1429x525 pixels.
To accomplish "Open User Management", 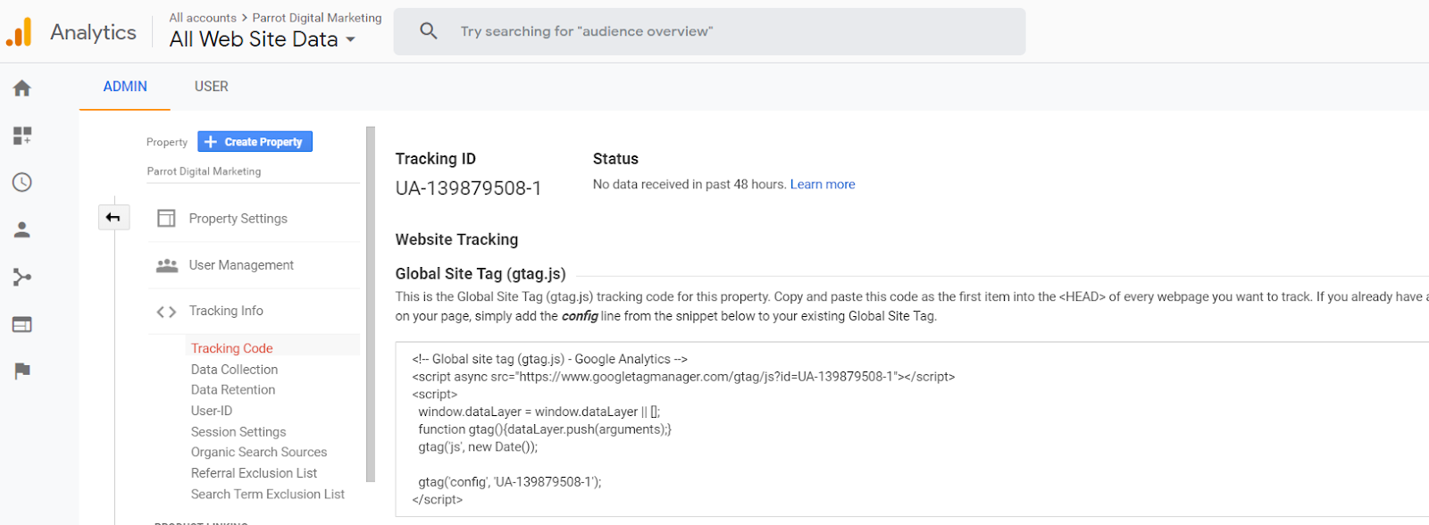I will (x=241, y=265).
